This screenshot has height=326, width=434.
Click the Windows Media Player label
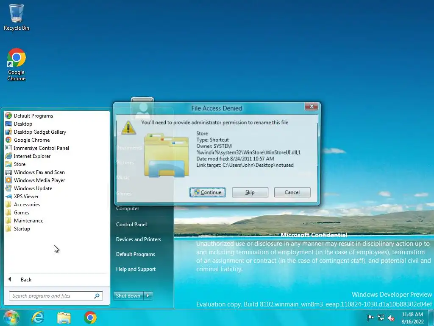click(x=39, y=180)
